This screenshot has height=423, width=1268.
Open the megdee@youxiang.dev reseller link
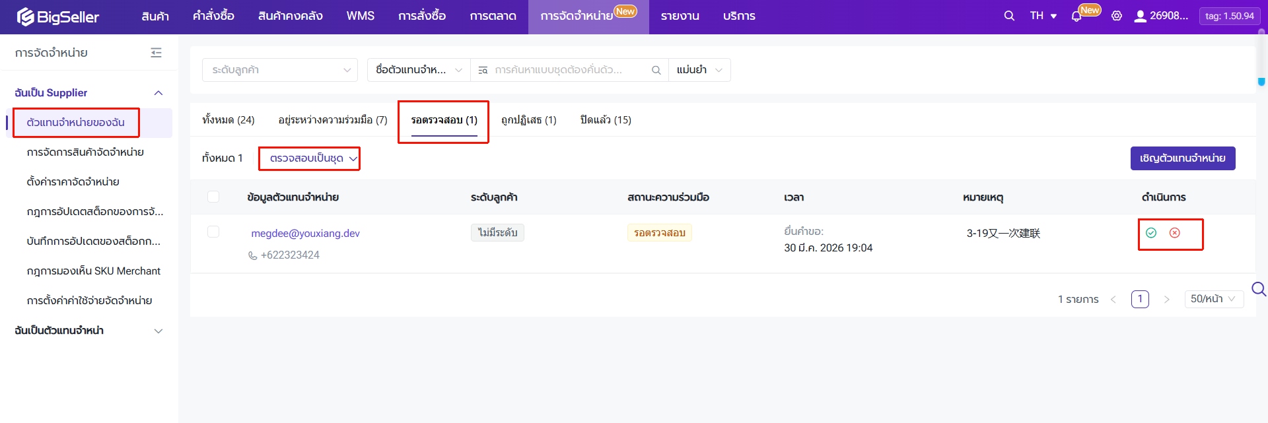coord(305,234)
